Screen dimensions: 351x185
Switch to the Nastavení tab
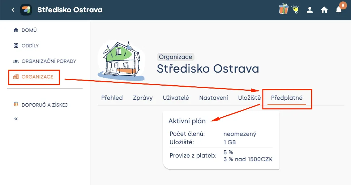click(214, 98)
